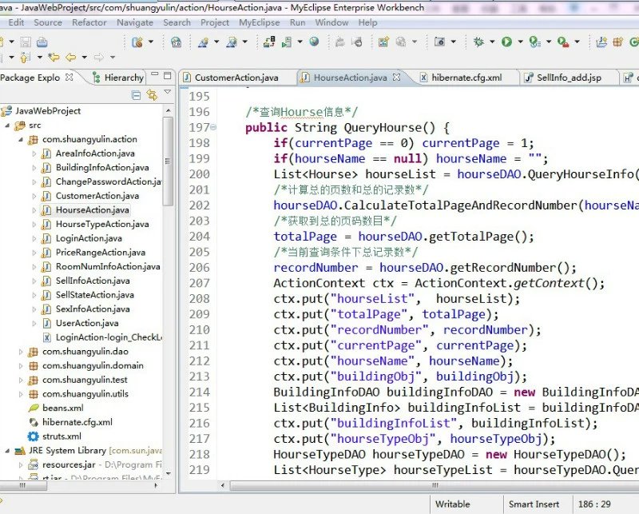Open the MyEclipse menu
The height and width of the screenshot is (514, 639).
click(259, 22)
